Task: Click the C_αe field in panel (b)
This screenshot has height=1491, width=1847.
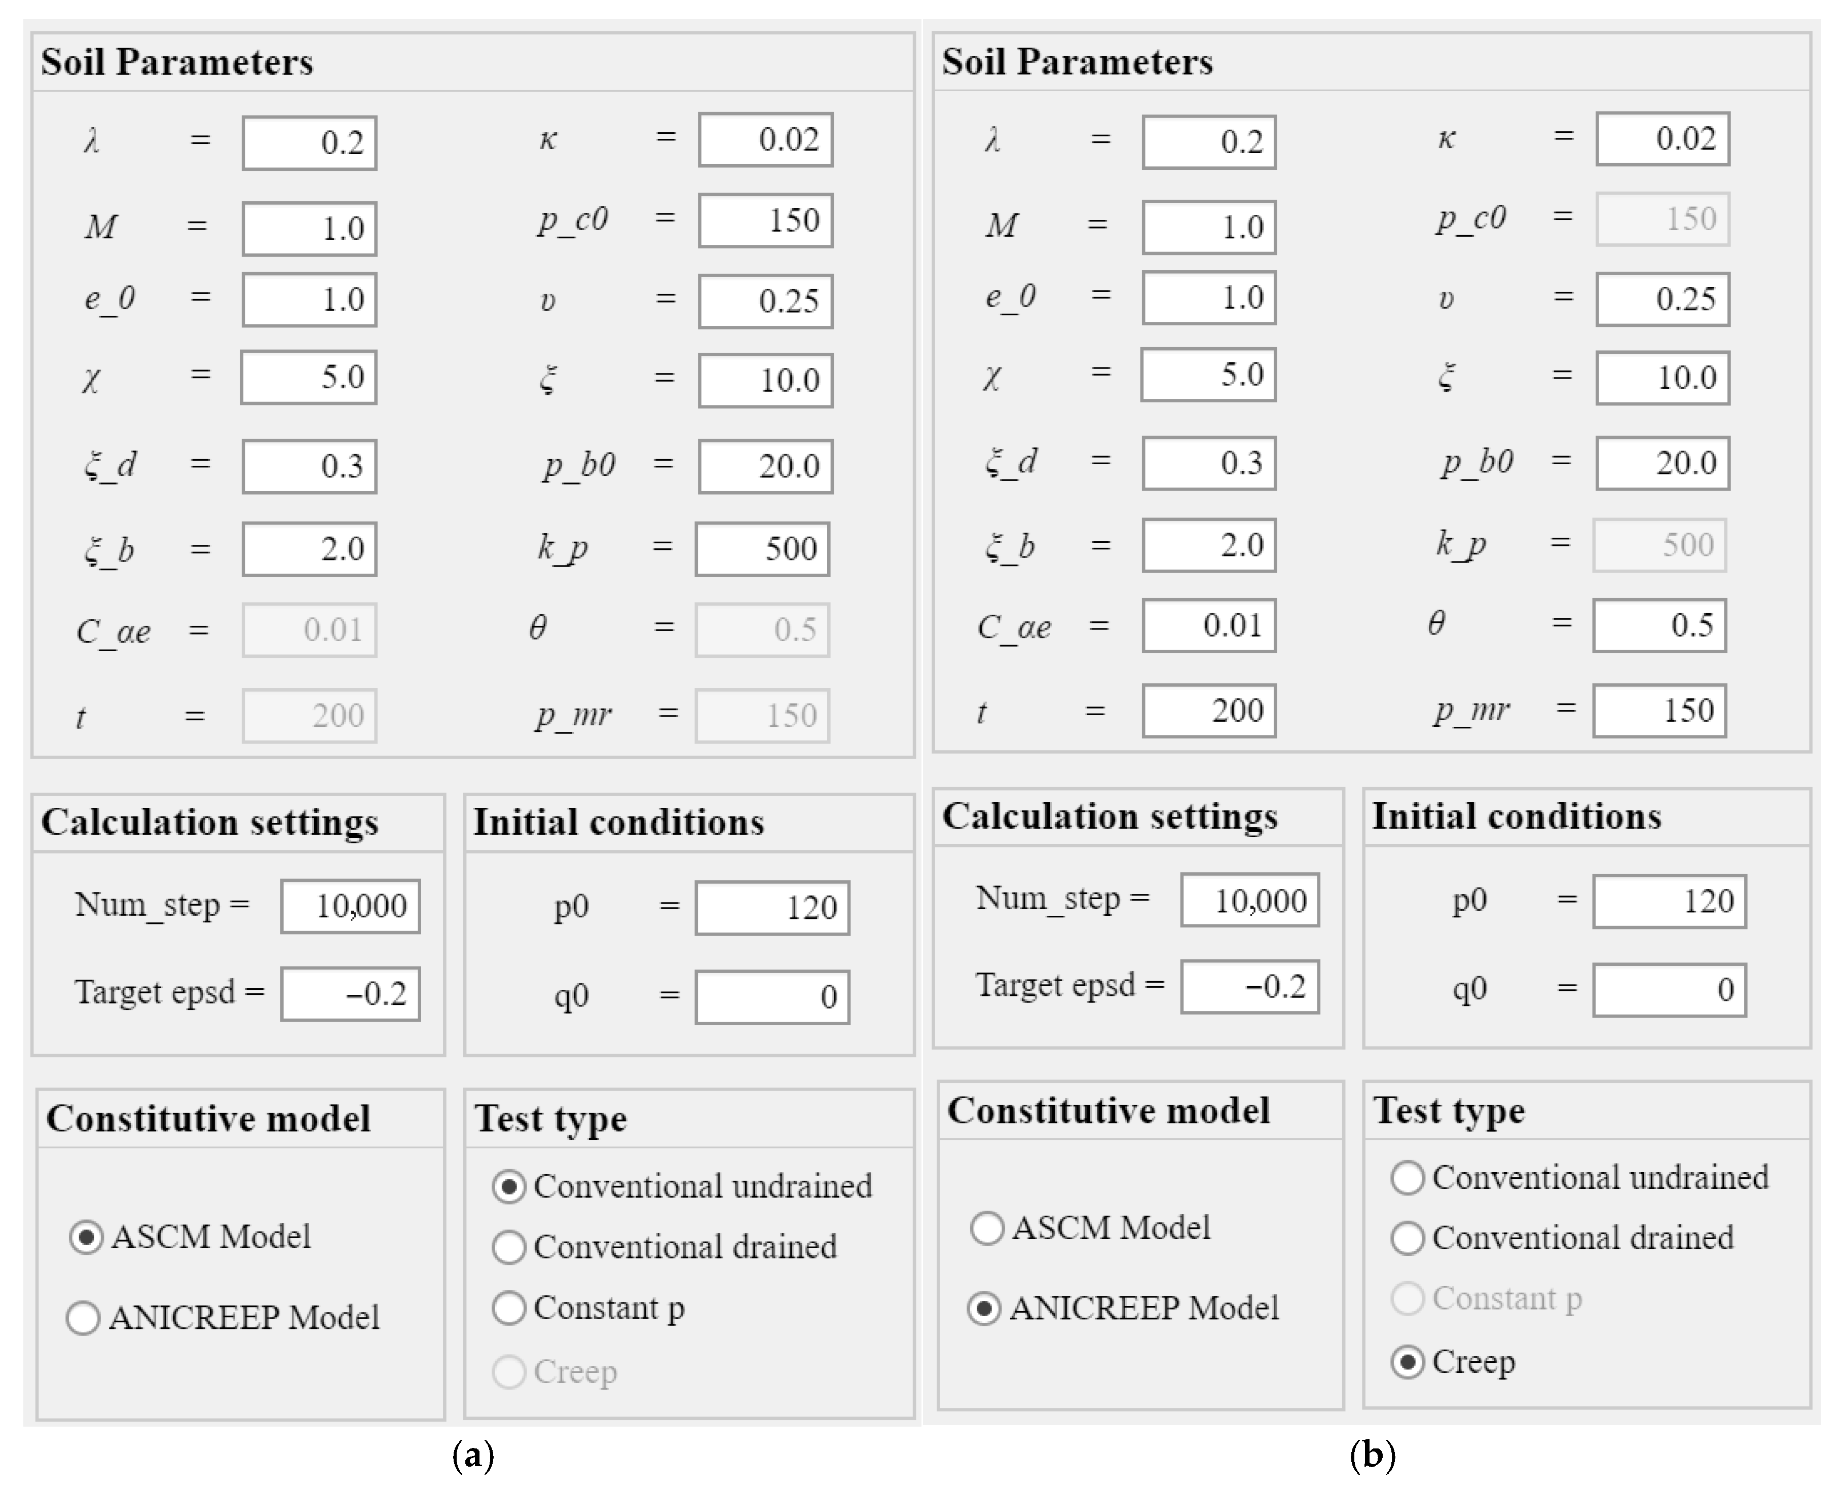Action: click(1209, 625)
